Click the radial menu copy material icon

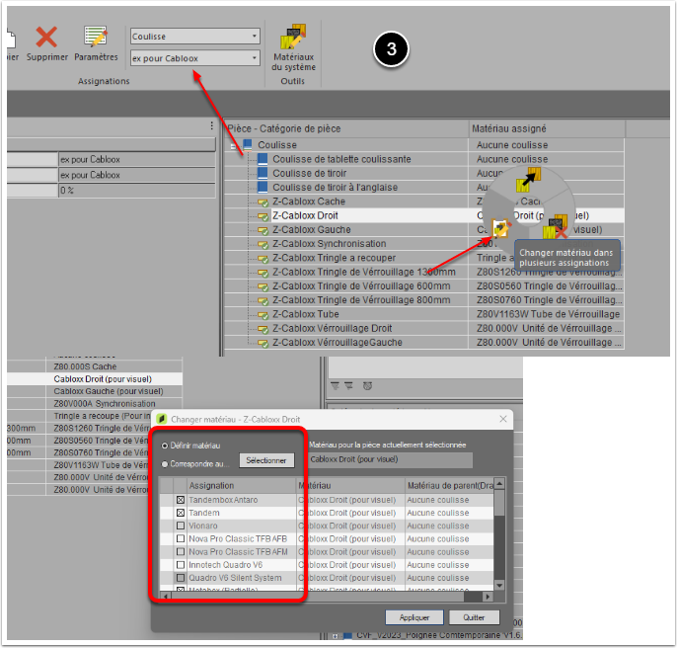pos(529,180)
